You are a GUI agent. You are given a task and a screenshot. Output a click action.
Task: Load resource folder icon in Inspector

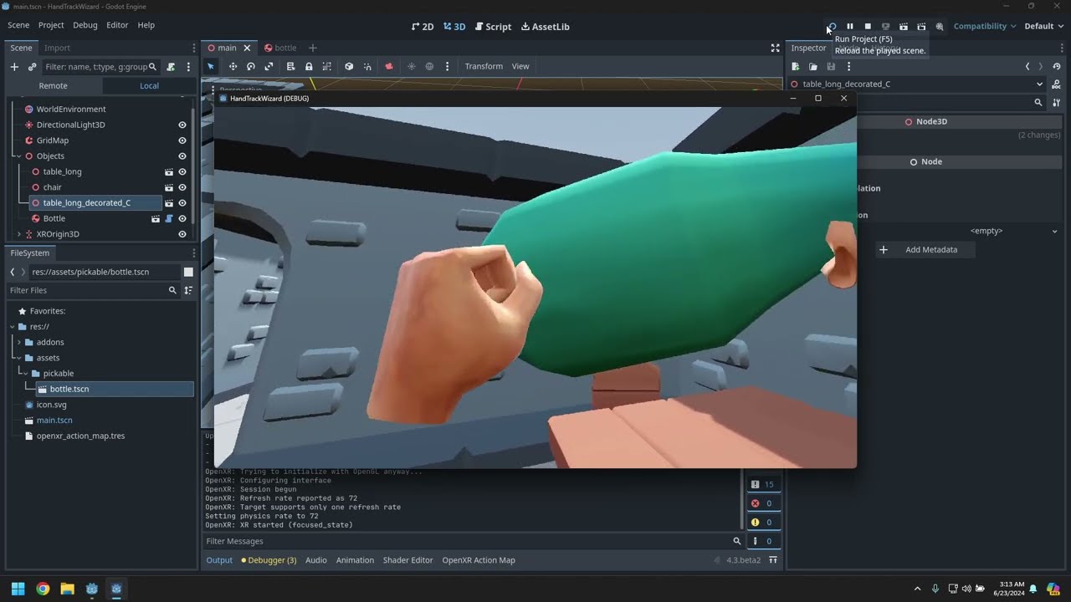point(813,67)
